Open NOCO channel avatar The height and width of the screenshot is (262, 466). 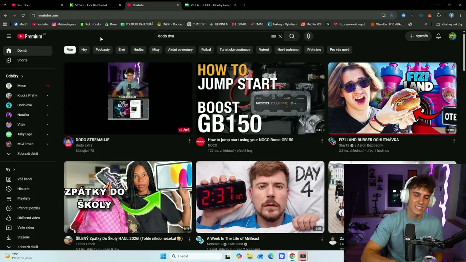(x=201, y=142)
